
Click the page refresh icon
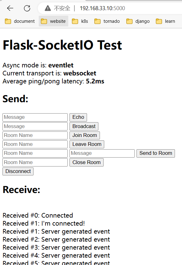27,8
